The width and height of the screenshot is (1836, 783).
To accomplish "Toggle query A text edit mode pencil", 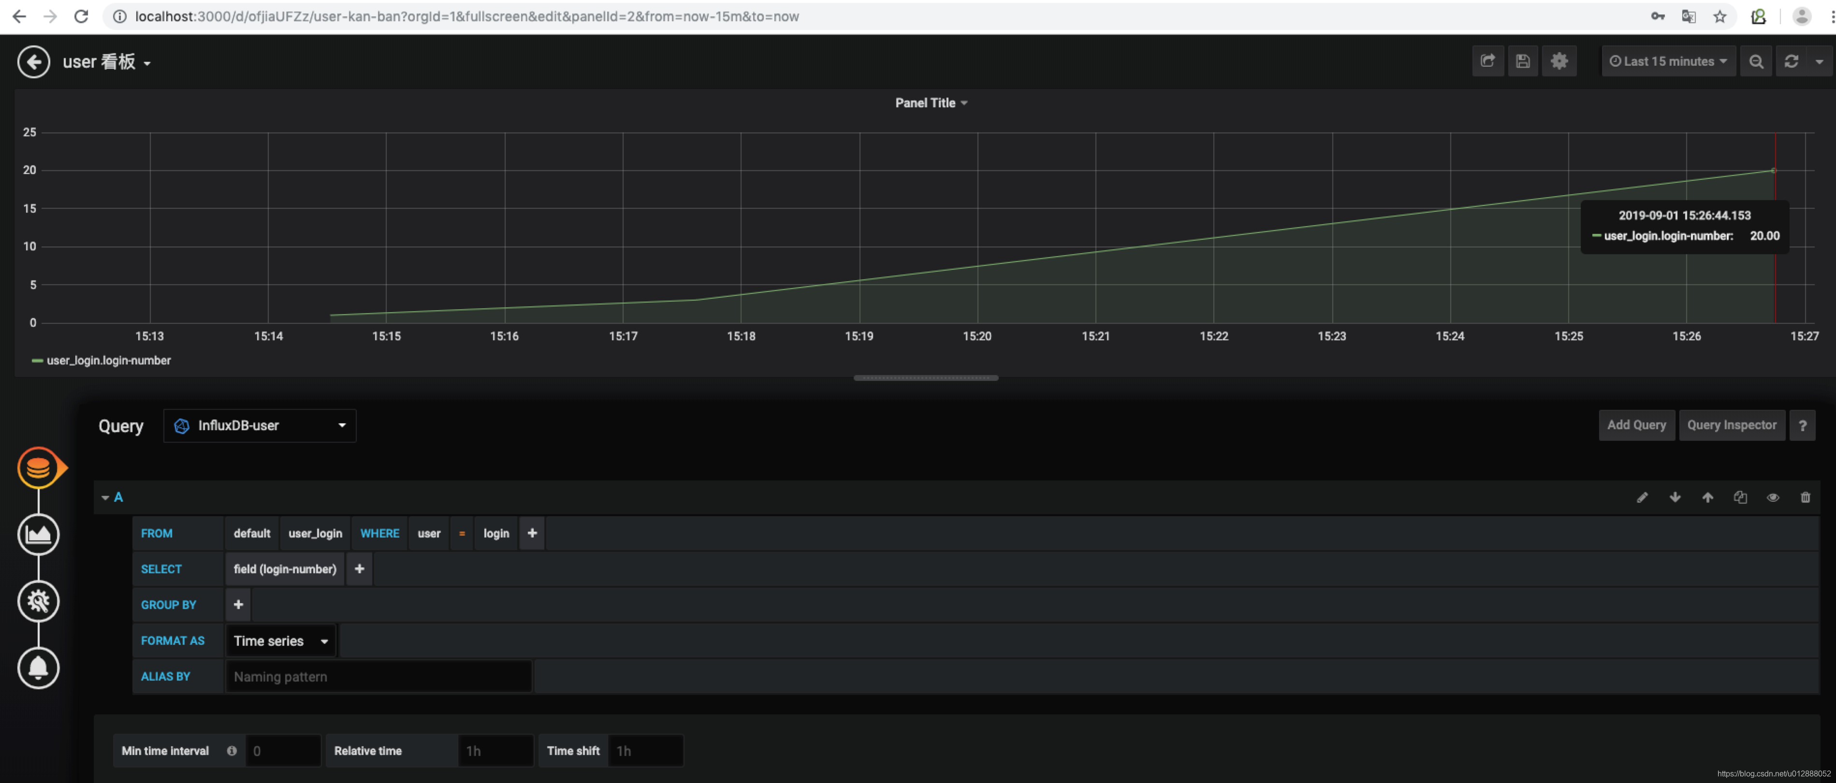I will point(1642,497).
